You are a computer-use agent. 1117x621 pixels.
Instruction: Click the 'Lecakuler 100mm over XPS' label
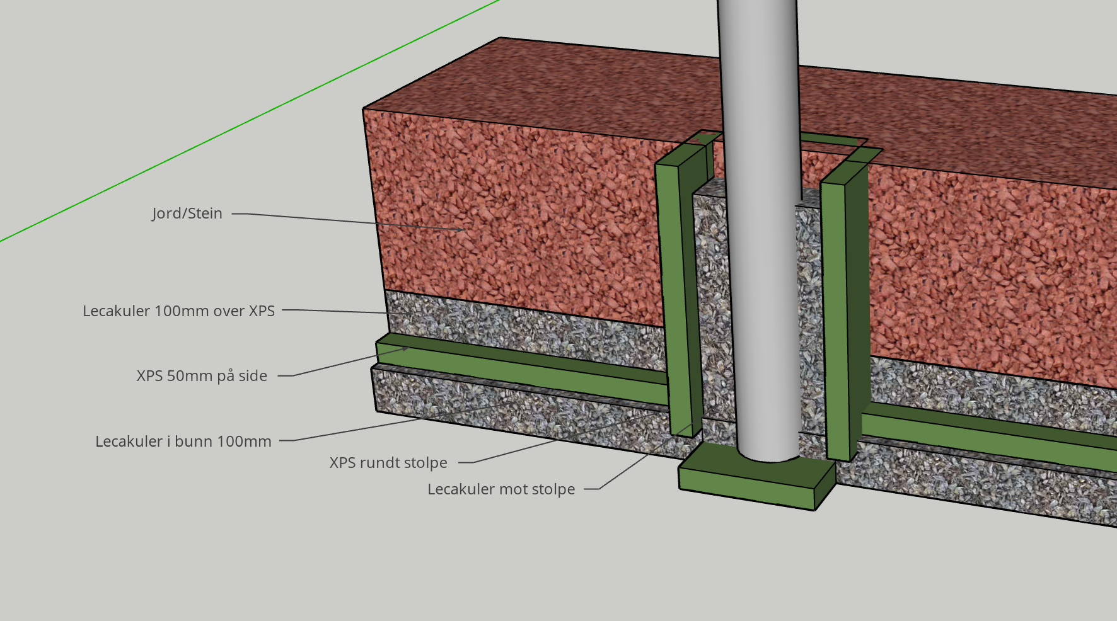point(179,311)
